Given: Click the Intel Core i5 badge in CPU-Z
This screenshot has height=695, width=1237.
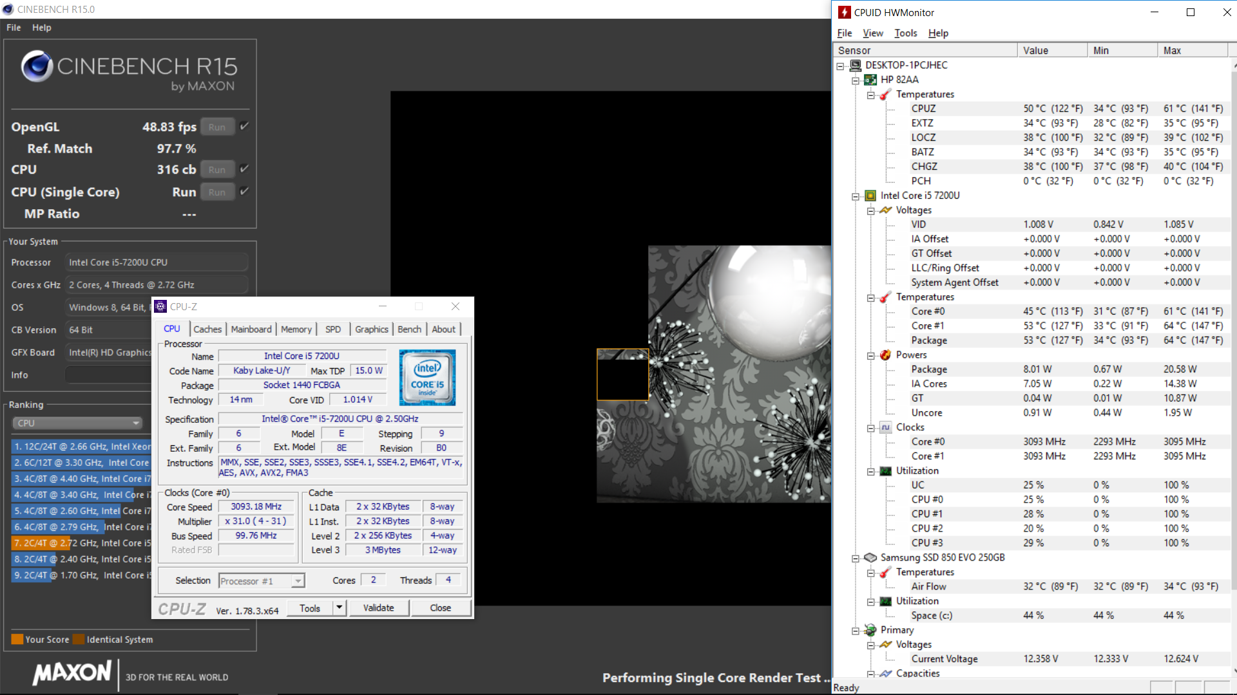Looking at the screenshot, I should [x=427, y=377].
